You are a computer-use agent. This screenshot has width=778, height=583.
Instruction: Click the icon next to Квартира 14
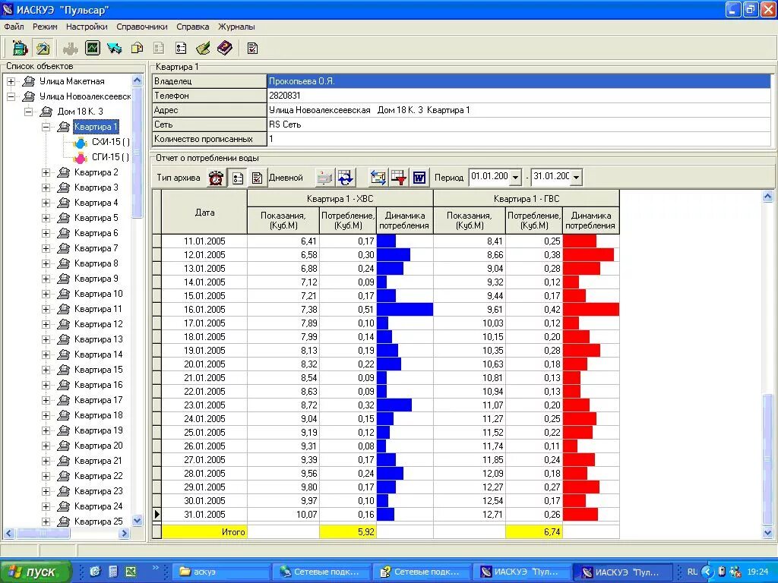click(x=64, y=355)
